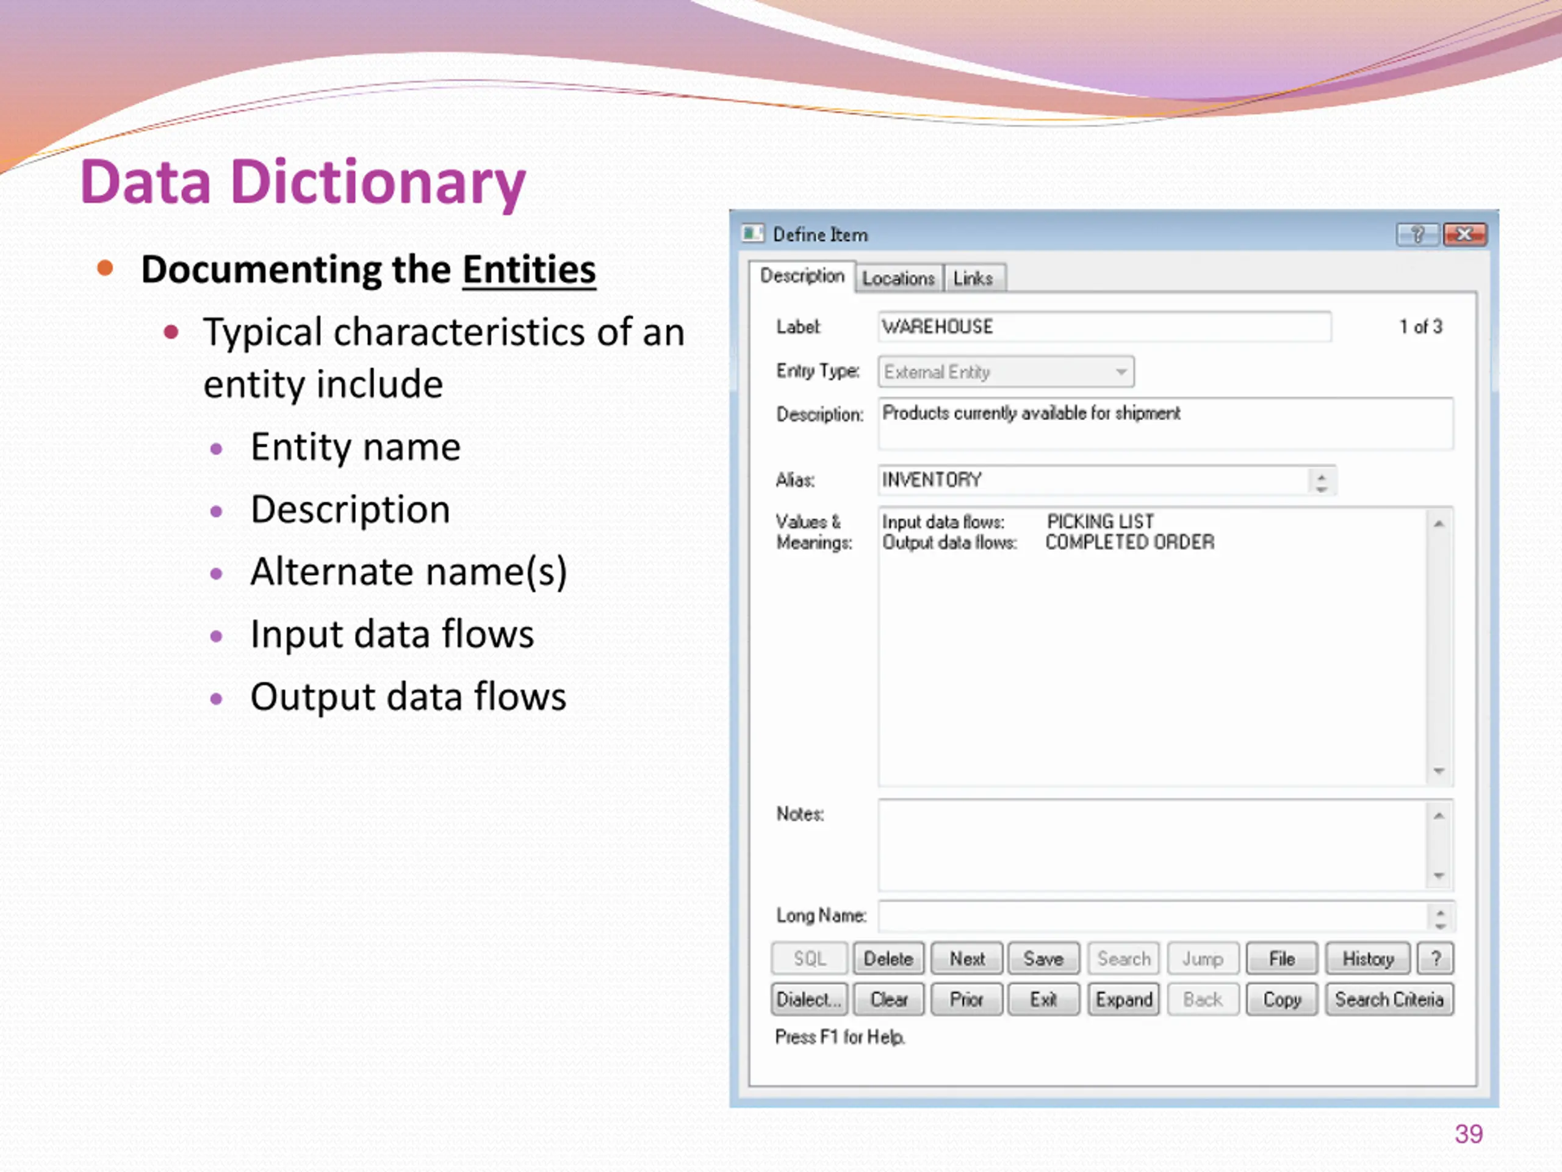Click the Back button
Viewport: 1562px width, 1172px height.
[x=1203, y=1000]
